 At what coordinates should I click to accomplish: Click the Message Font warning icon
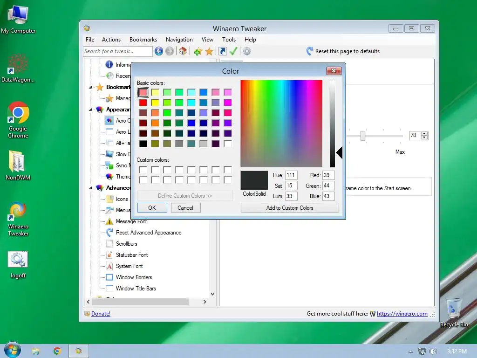109,221
